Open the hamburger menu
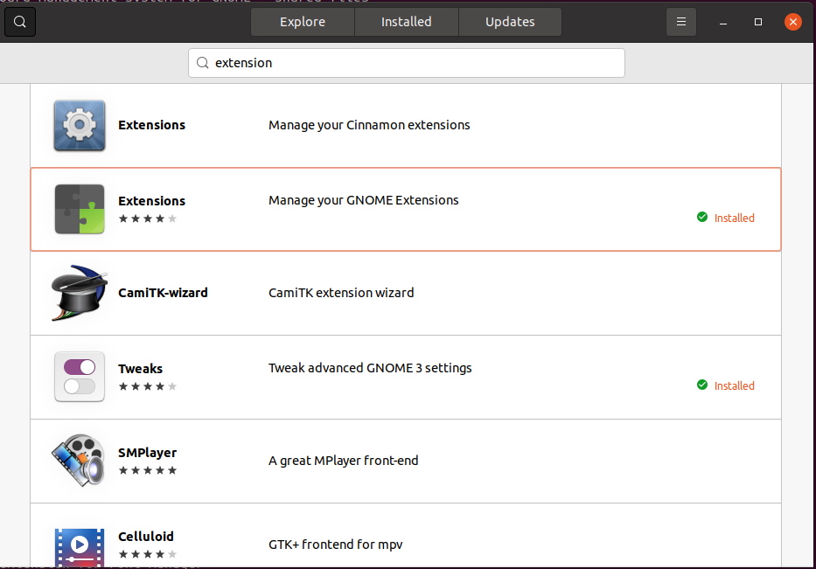Image resolution: width=816 pixels, height=569 pixels. click(680, 22)
